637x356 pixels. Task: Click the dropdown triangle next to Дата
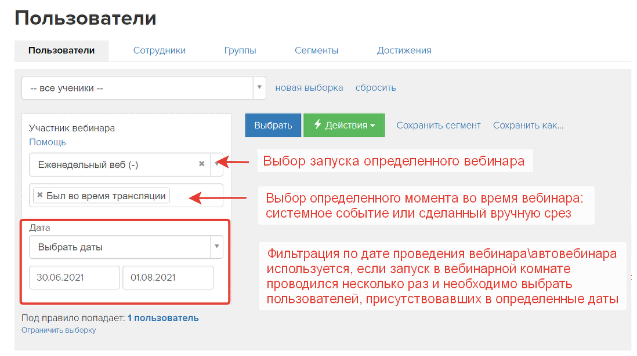click(x=217, y=246)
